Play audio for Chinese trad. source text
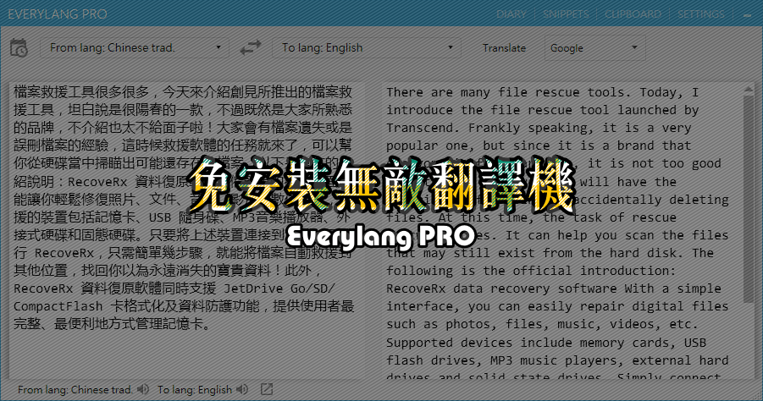This screenshot has width=763, height=401. (x=143, y=389)
